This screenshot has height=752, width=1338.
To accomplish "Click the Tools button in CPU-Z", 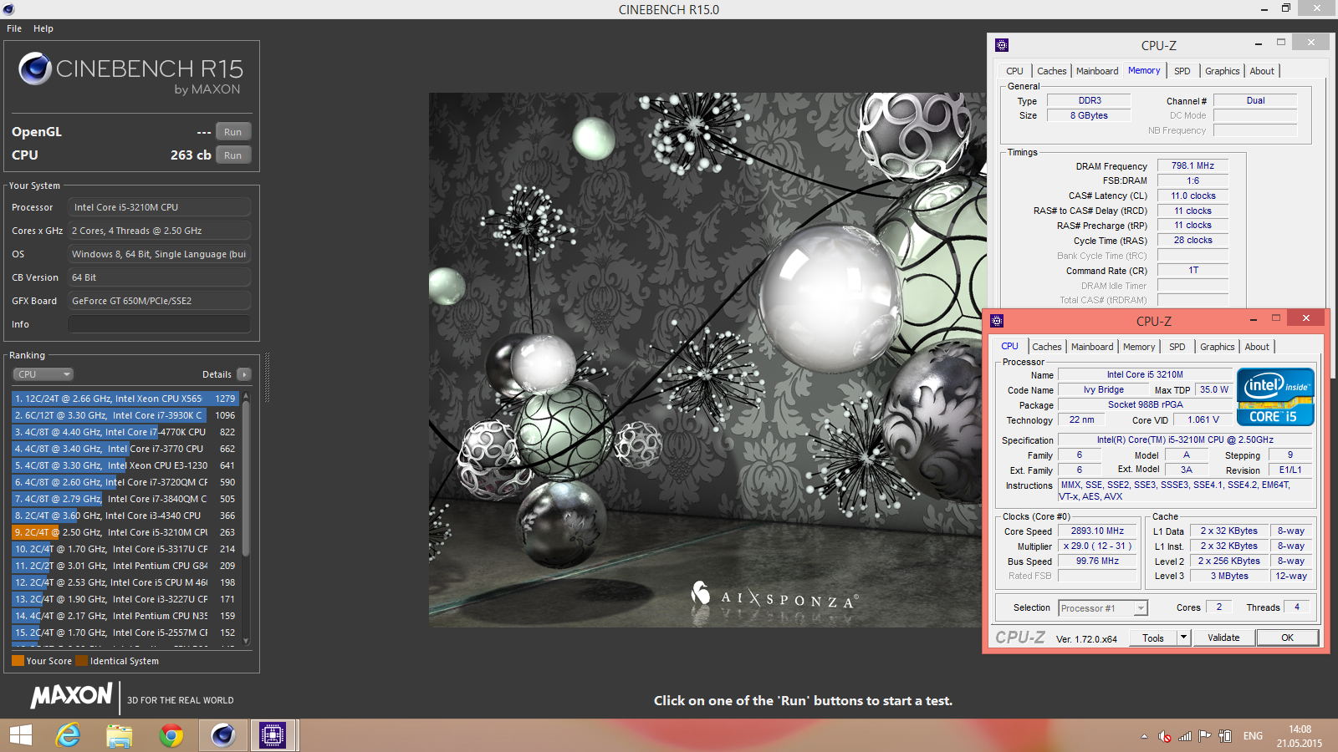I will (x=1153, y=638).
